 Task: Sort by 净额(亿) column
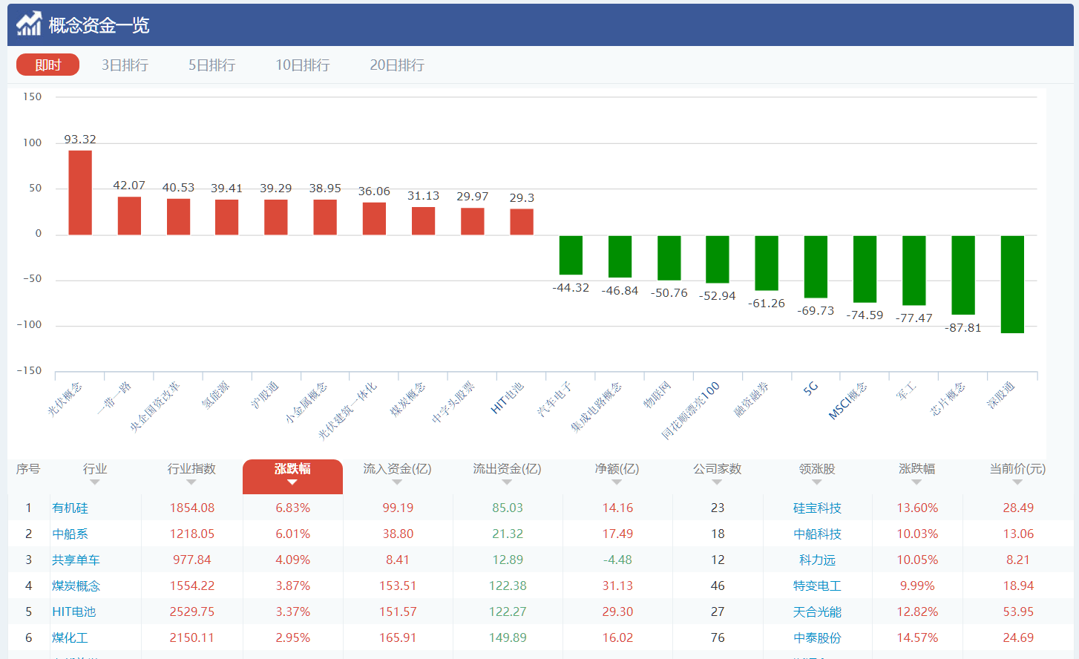[617, 469]
